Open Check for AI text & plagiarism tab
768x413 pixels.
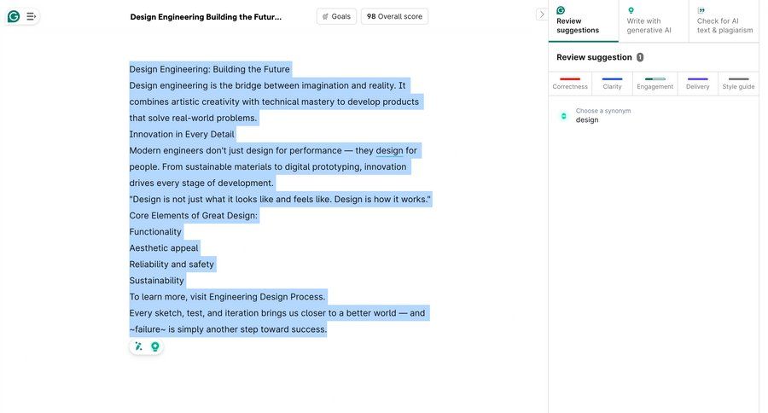(724, 21)
